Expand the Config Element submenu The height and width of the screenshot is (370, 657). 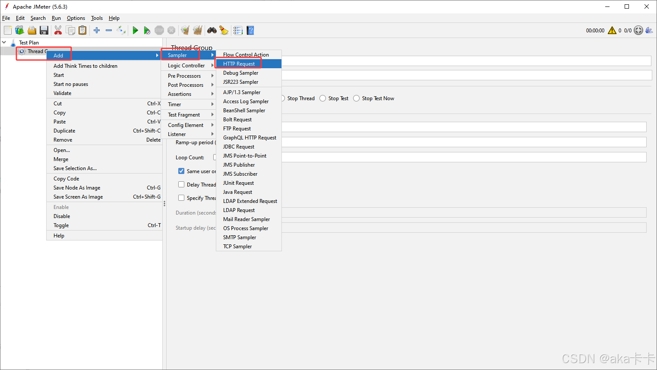(x=189, y=125)
